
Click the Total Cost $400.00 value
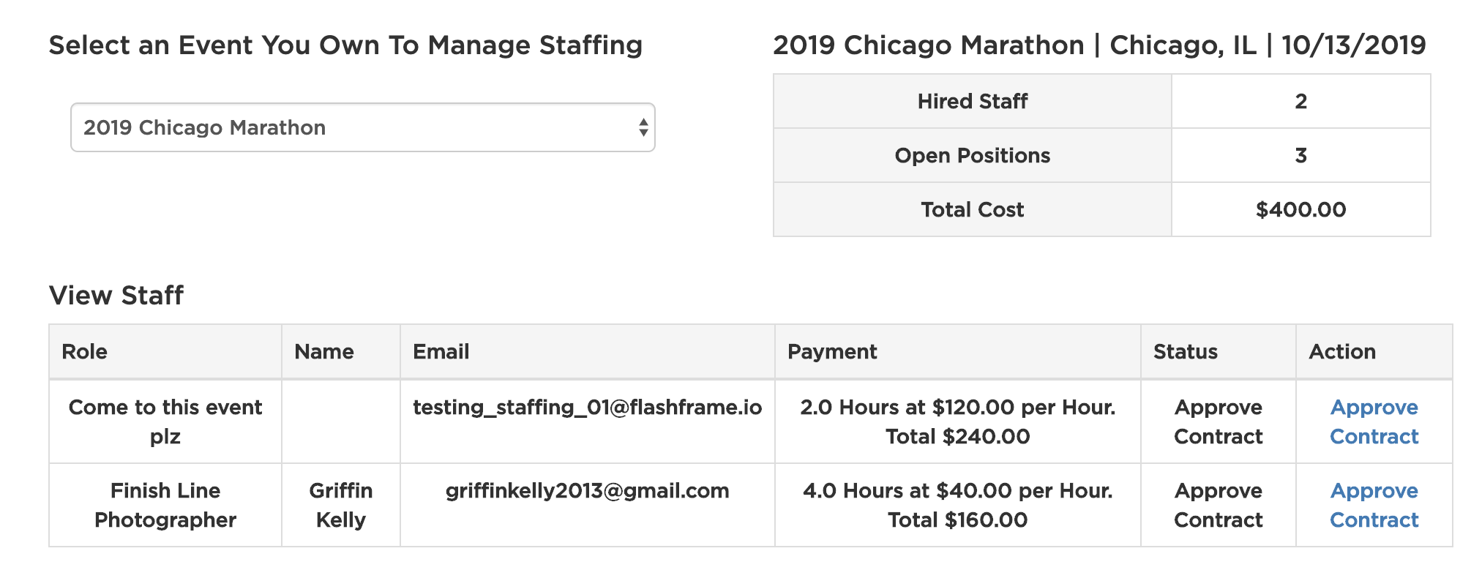[1300, 210]
